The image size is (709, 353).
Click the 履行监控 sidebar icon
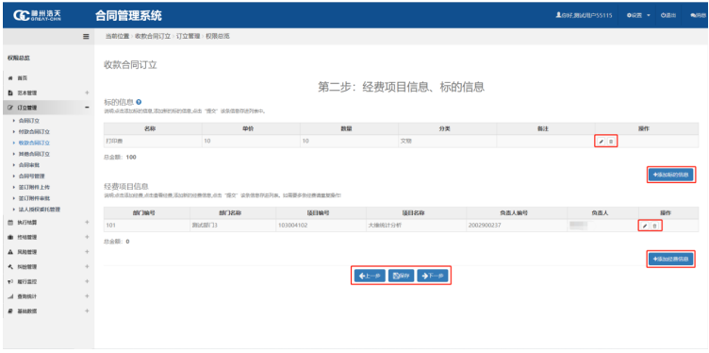(x=10, y=281)
